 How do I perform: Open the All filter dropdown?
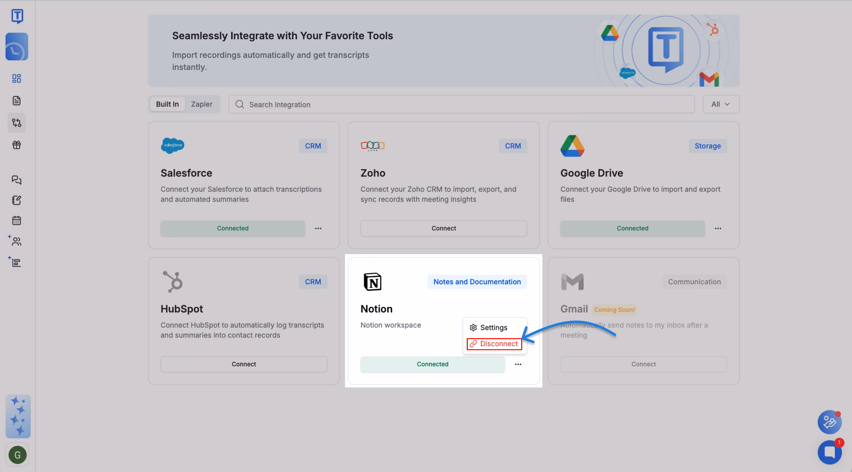(x=721, y=104)
